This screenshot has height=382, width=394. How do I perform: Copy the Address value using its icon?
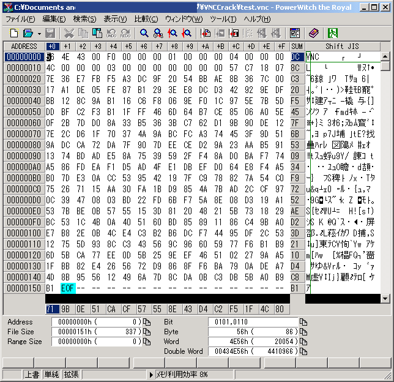tap(147, 322)
